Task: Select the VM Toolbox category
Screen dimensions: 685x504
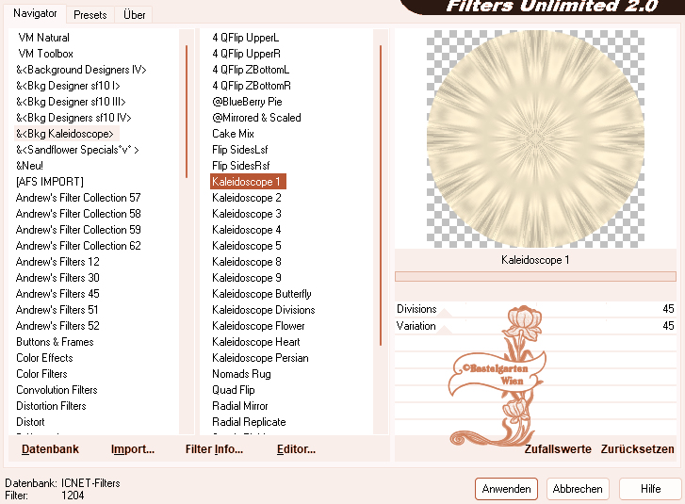Action: click(x=45, y=54)
